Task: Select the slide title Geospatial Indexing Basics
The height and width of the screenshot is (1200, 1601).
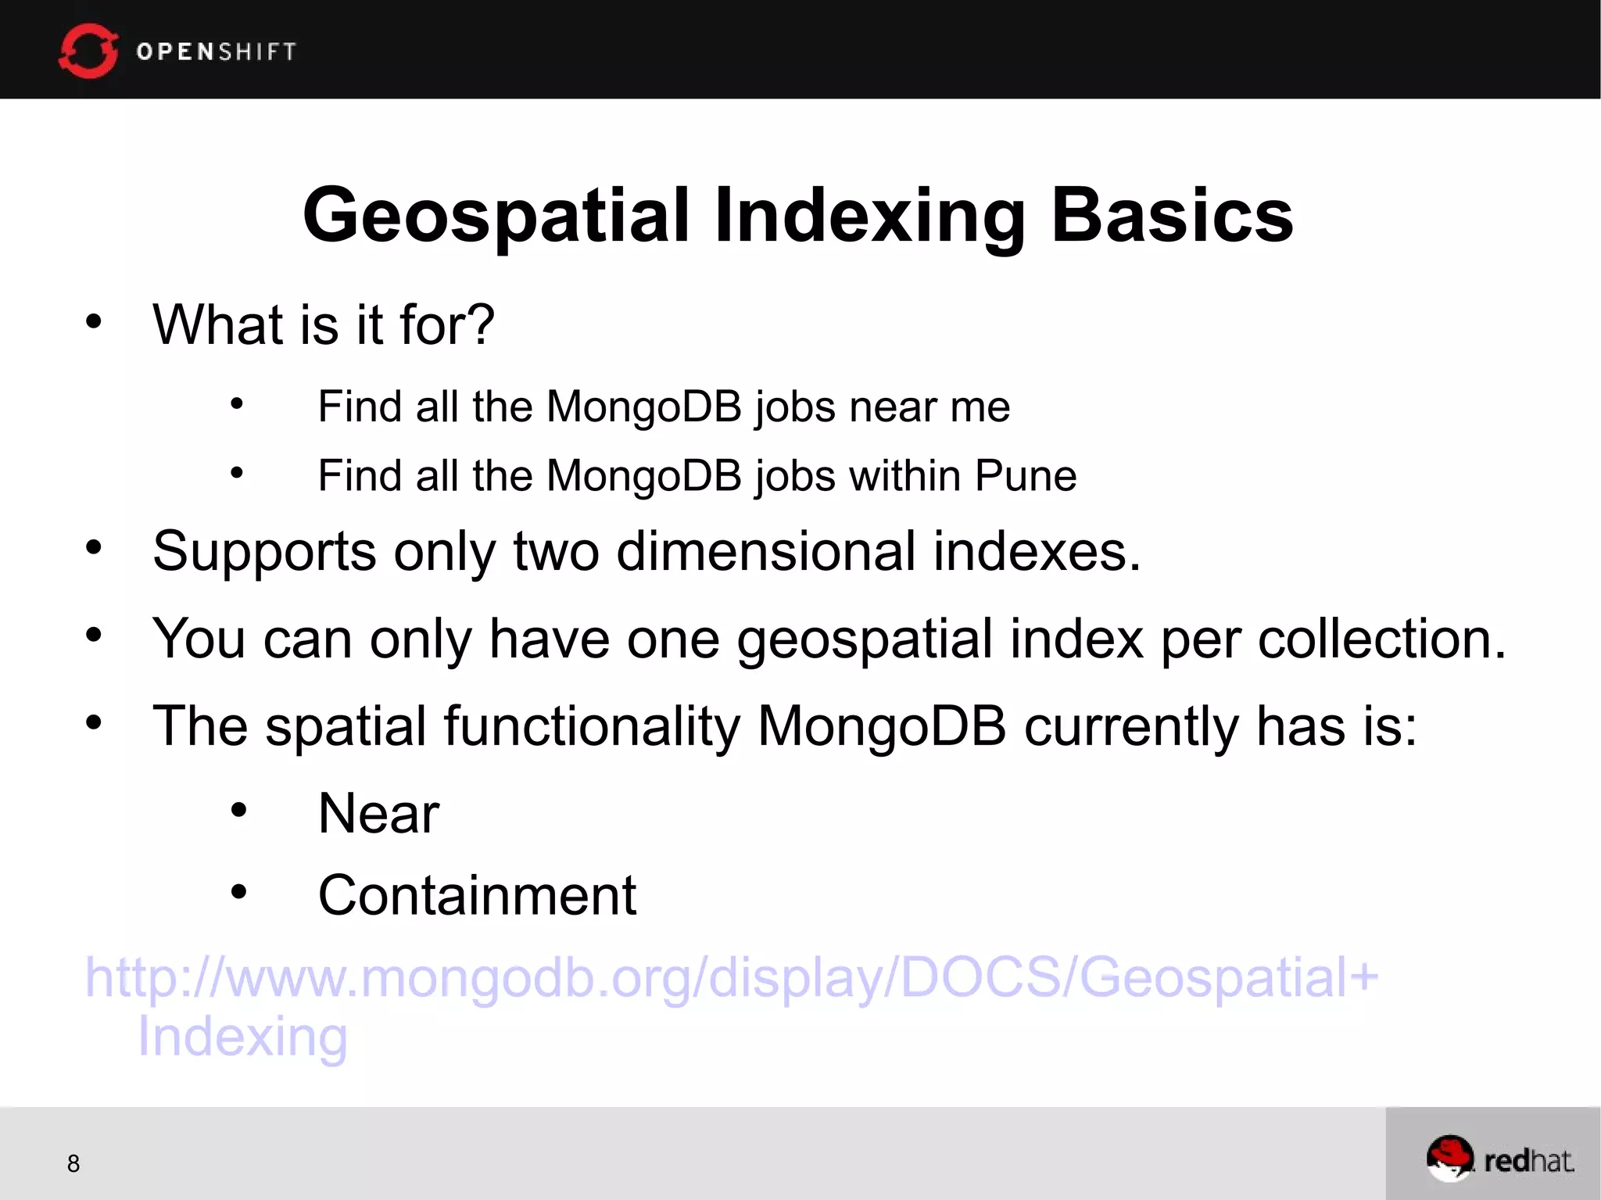Action: (798, 215)
